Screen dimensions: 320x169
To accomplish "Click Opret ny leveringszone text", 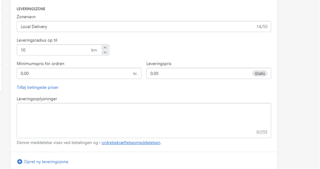I will (x=46, y=162).
